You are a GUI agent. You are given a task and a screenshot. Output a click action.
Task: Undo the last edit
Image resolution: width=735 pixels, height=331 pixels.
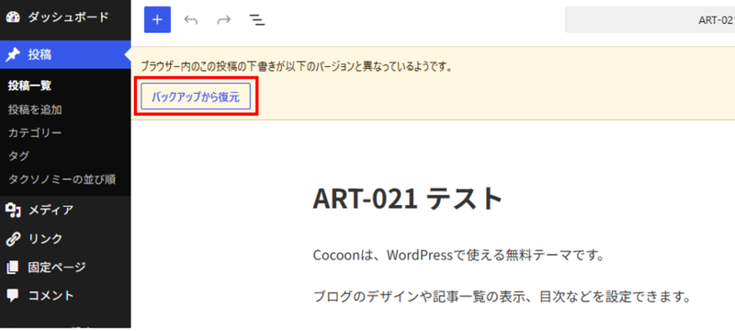tap(190, 19)
